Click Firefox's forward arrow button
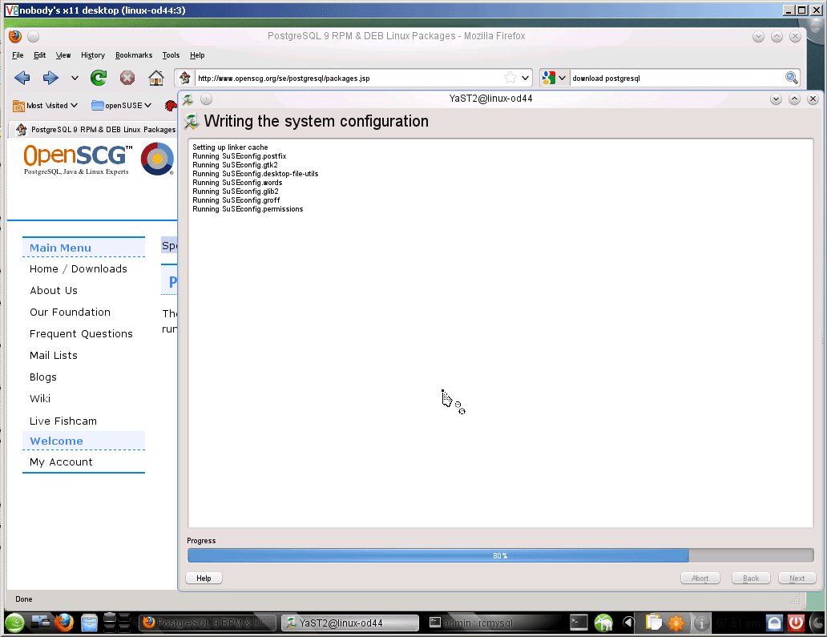827x637 pixels. pyautogui.click(x=50, y=78)
